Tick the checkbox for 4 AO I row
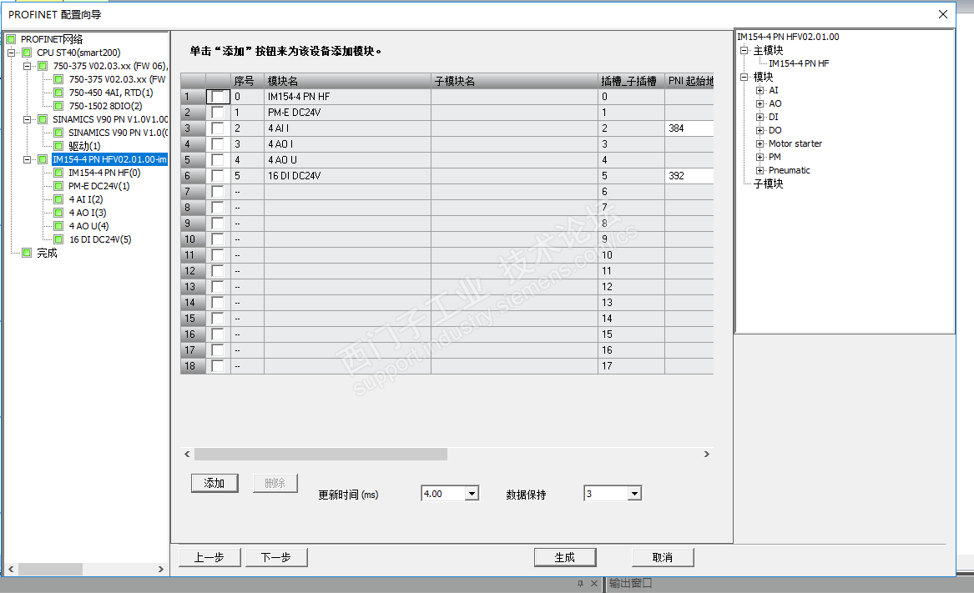974x593 pixels. pos(217,144)
